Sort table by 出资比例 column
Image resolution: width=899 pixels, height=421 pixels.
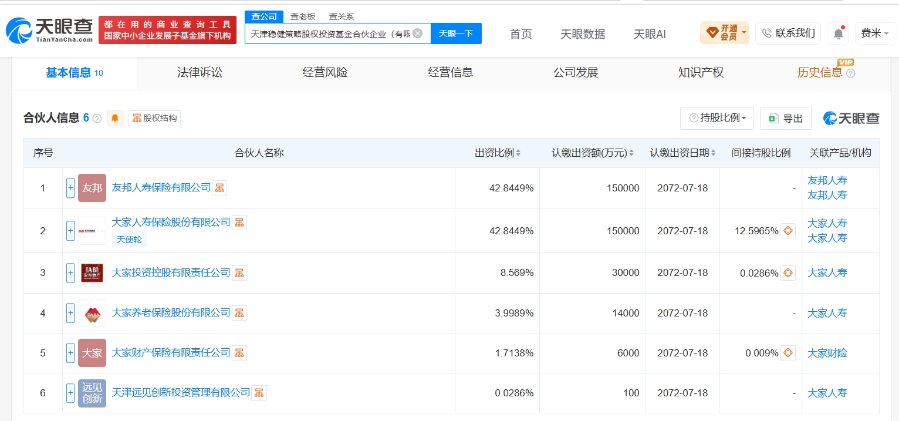point(498,153)
